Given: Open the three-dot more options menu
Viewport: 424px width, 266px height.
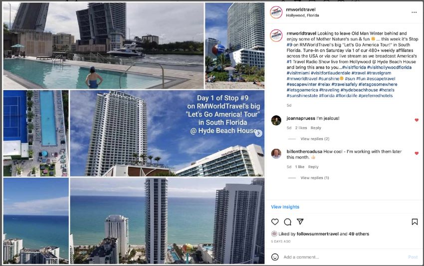Looking at the screenshot, I should (x=414, y=12).
